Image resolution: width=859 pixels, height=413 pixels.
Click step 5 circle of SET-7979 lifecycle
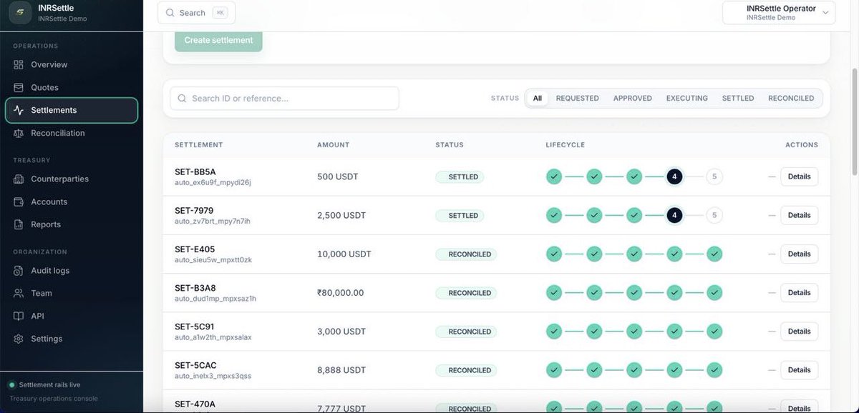pos(714,215)
